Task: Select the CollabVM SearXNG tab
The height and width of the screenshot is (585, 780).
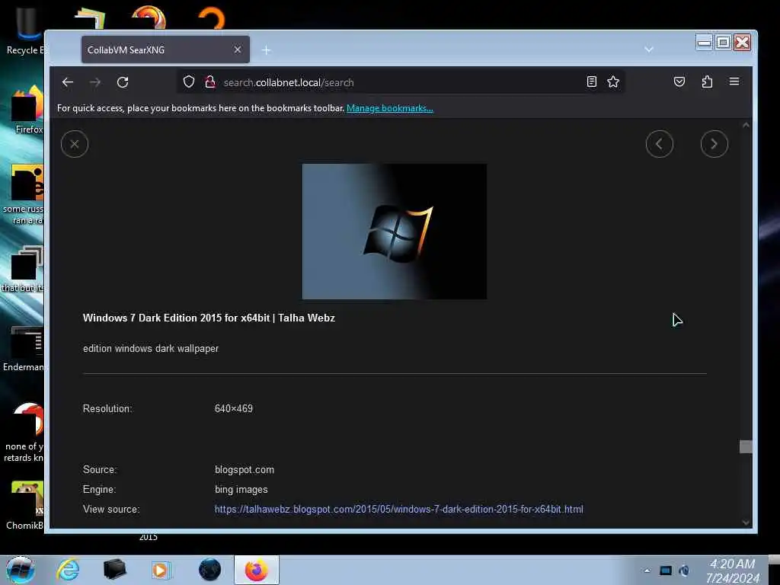Action: [165, 50]
